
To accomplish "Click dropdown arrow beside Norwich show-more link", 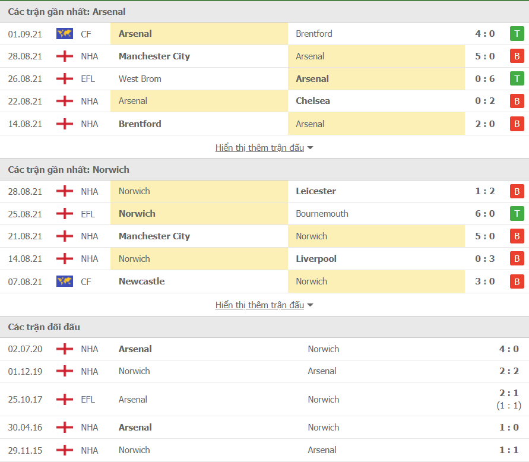I will pyautogui.click(x=311, y=305).
